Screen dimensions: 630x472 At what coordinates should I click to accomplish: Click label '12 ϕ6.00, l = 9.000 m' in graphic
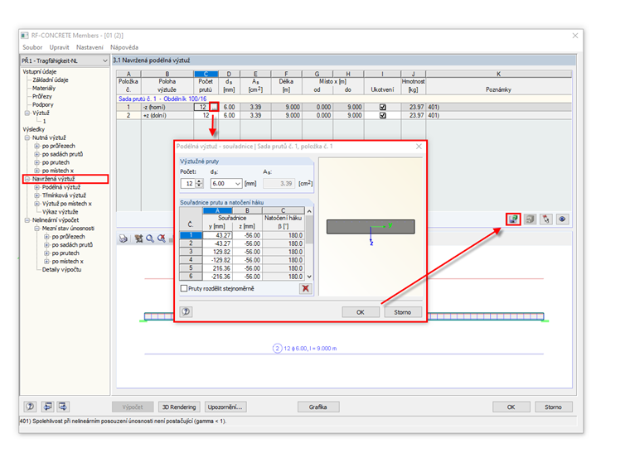[x=310, y=349]
